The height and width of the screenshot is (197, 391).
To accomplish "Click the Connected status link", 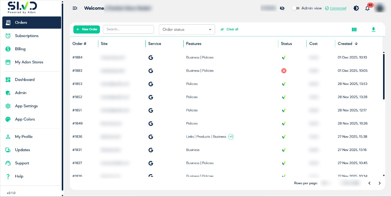I will pos(338,8).
